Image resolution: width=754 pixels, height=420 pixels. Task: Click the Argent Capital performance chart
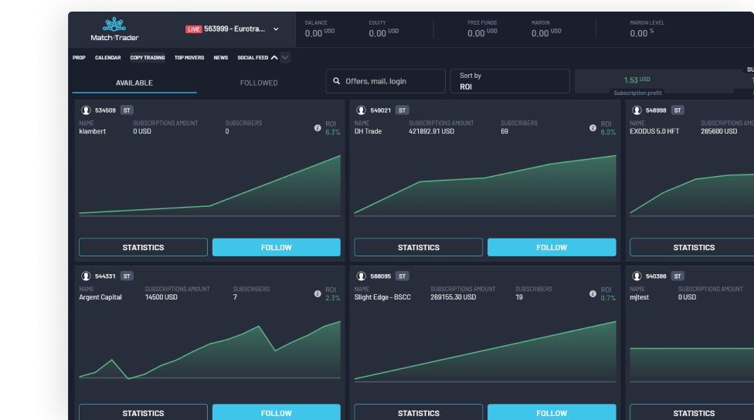(x=209, y=350)
